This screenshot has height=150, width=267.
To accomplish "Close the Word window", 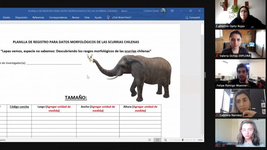I will pyautogui.click(x=200, y=11).
